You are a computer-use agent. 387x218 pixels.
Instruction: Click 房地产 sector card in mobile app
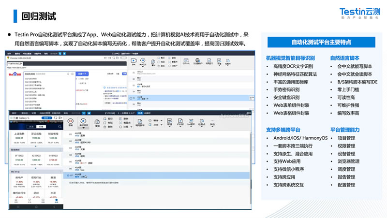click(x=19, y=181)
